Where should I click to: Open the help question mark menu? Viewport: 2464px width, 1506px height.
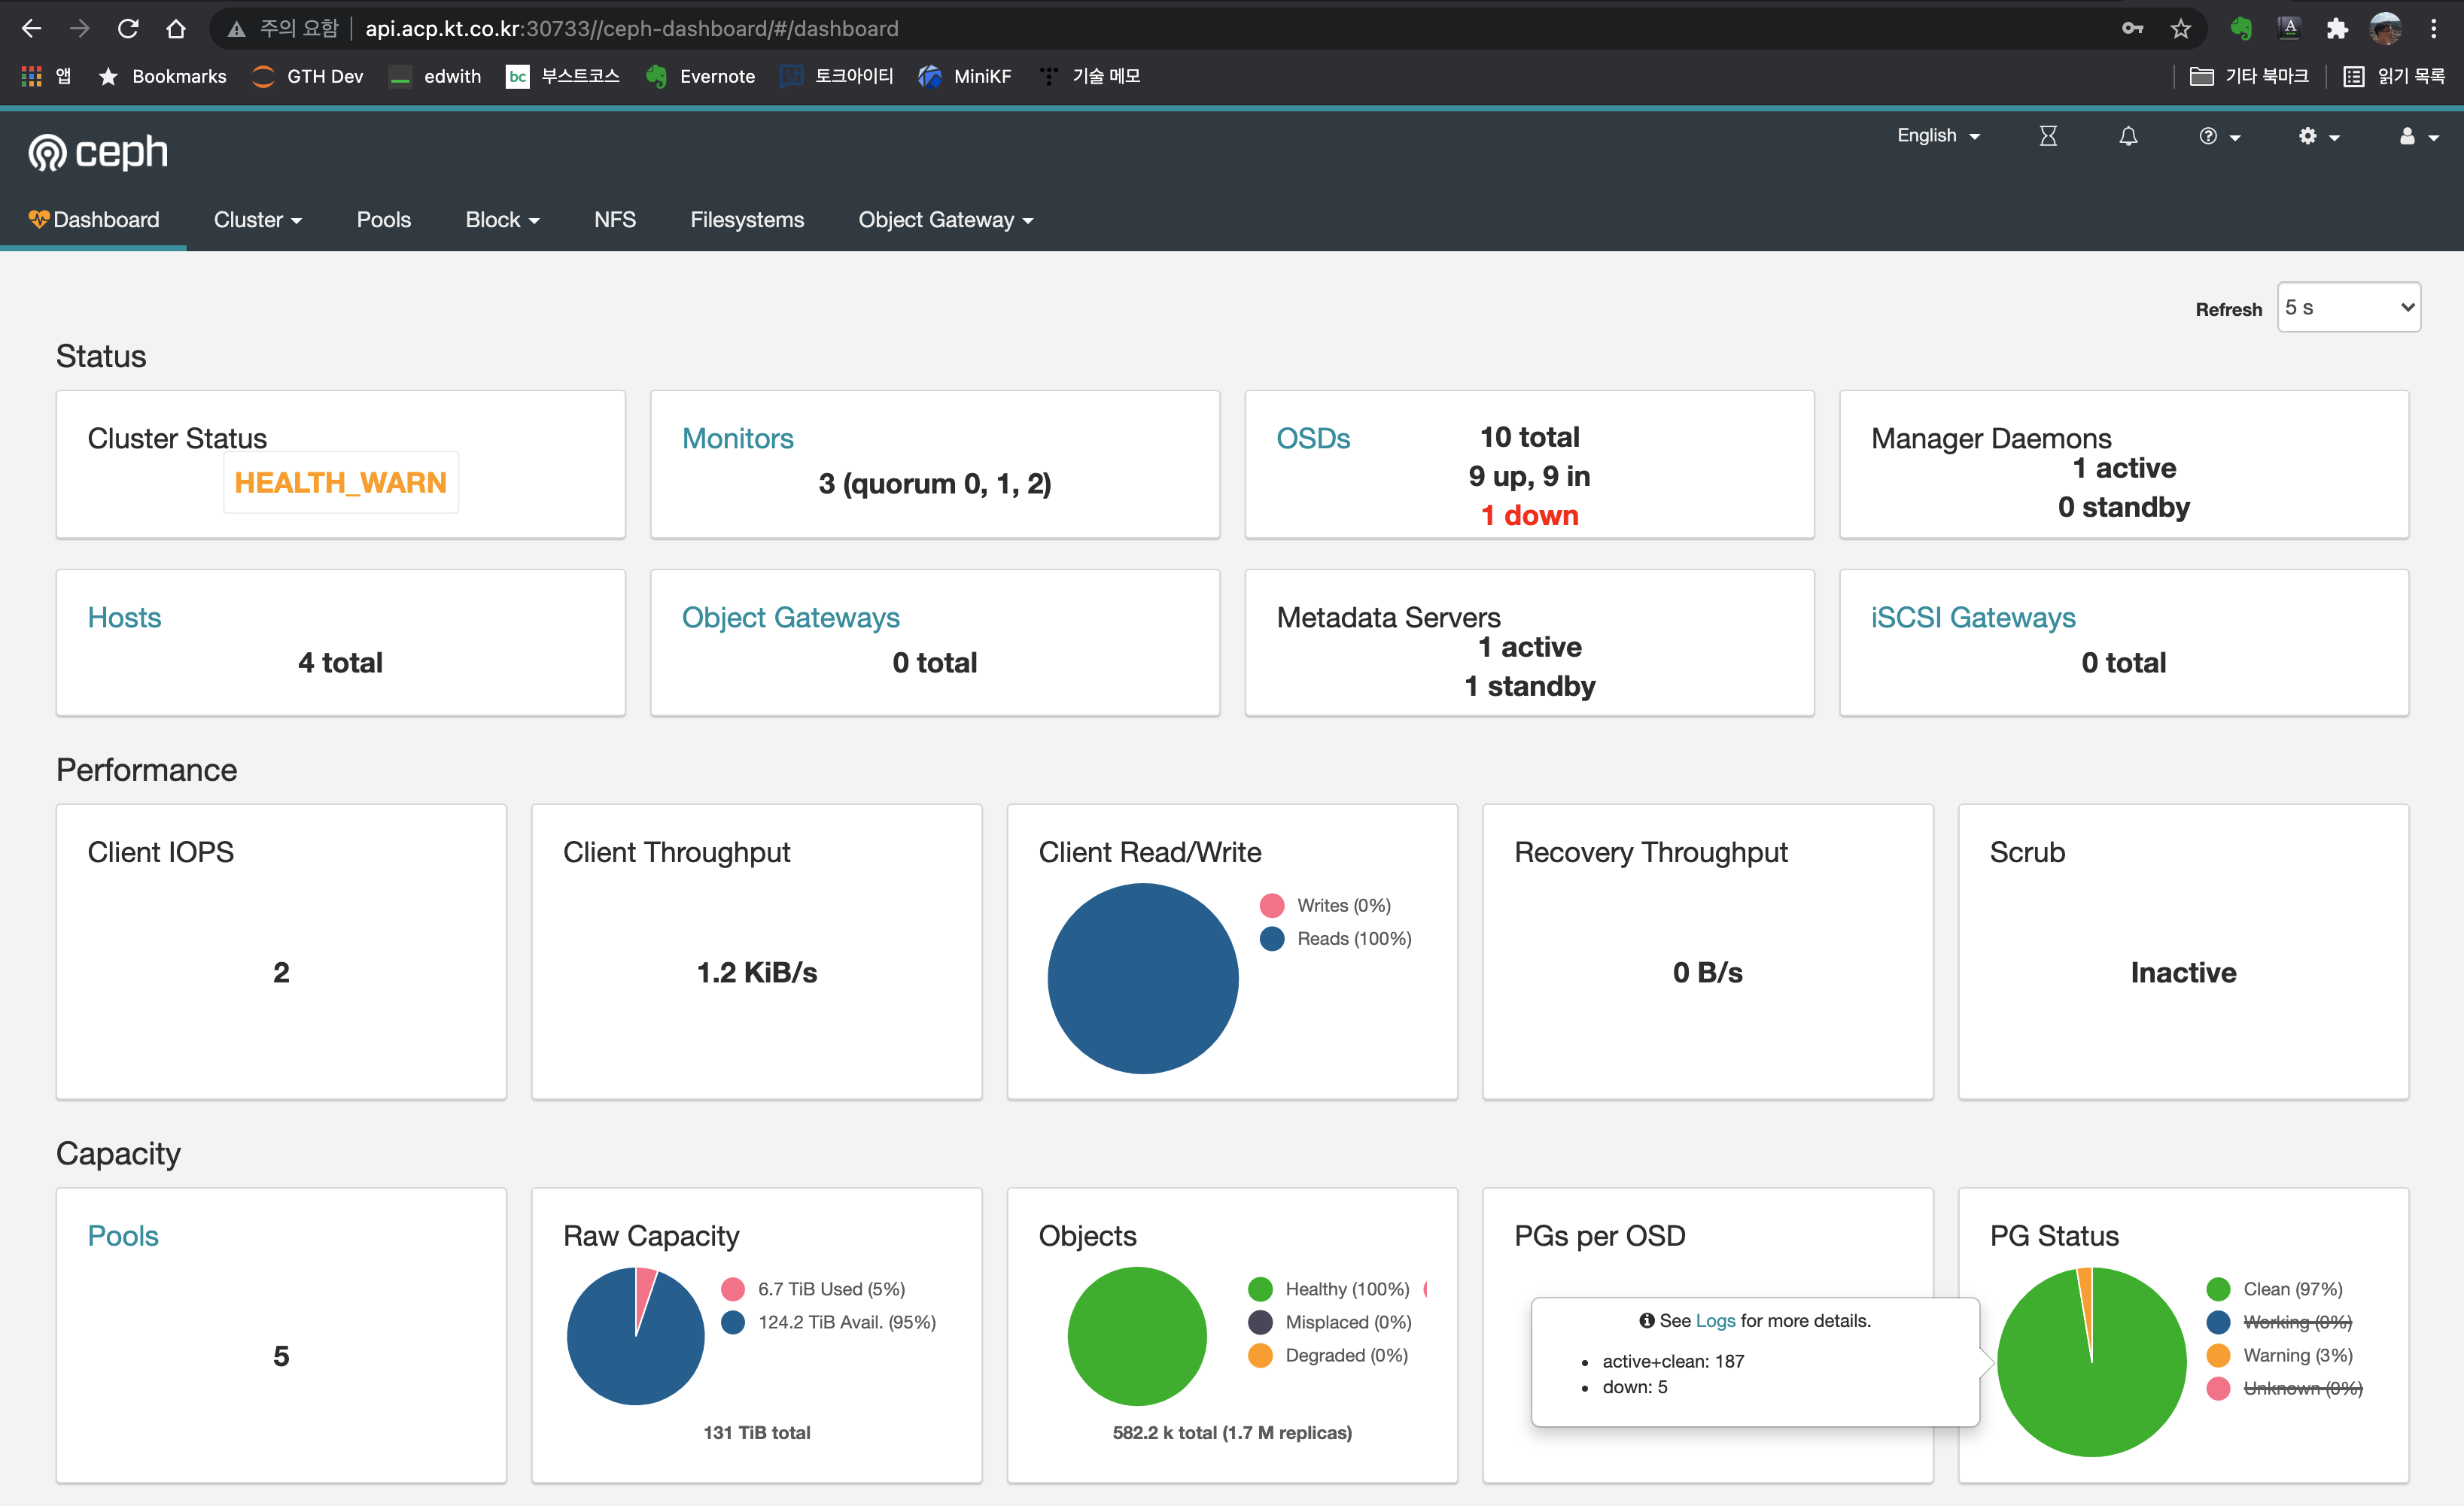(2218, 136)
